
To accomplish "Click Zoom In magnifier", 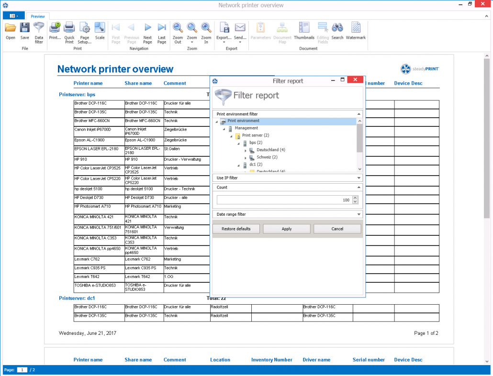I will (x=206, y=33).
